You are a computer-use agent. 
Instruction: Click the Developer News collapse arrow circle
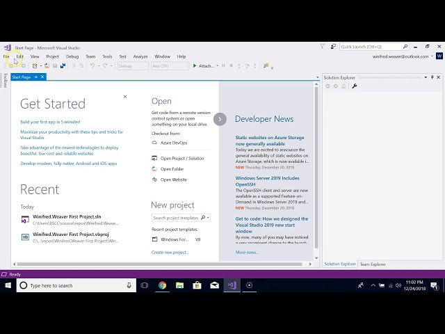click(x=220, y=119)
